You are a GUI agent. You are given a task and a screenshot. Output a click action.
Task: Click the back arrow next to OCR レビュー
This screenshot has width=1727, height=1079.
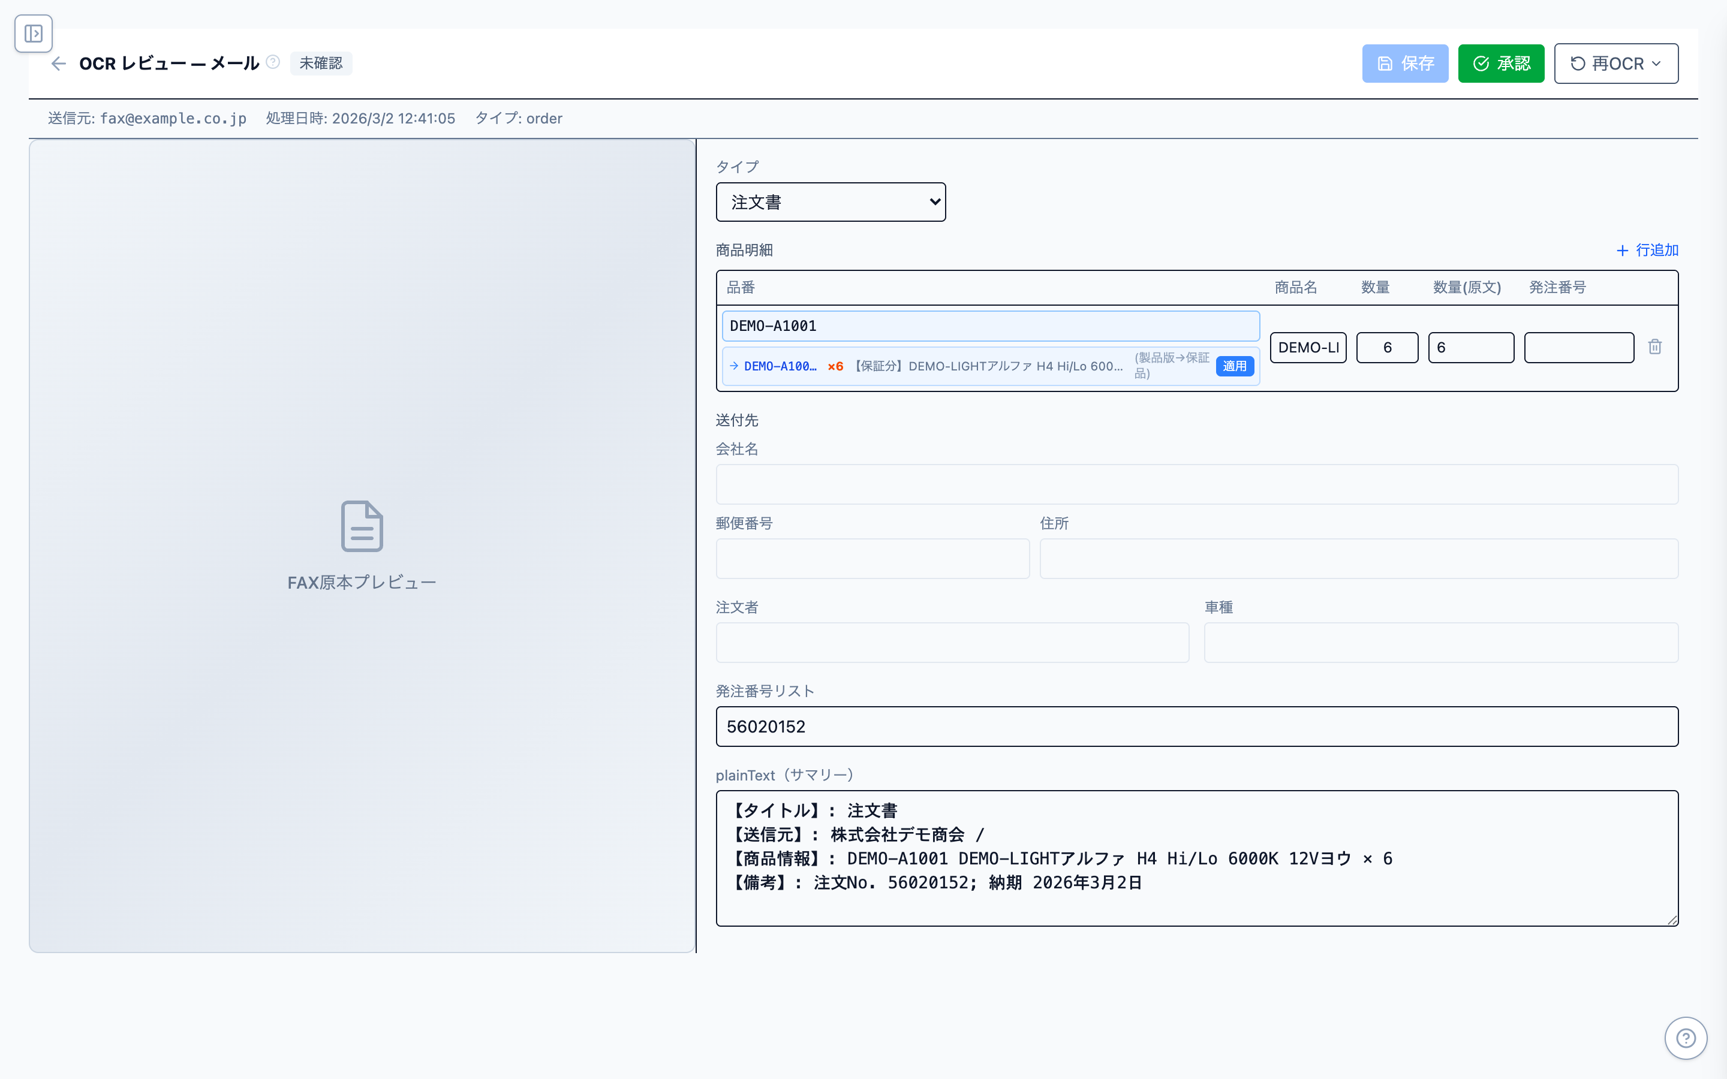tap(59, 63)
